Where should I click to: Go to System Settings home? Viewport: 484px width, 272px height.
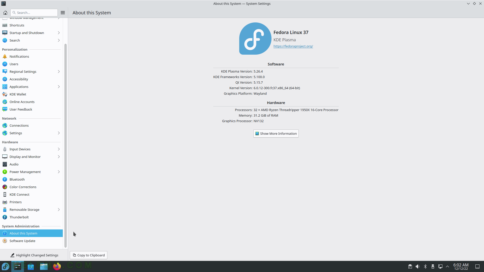(5, 13)
